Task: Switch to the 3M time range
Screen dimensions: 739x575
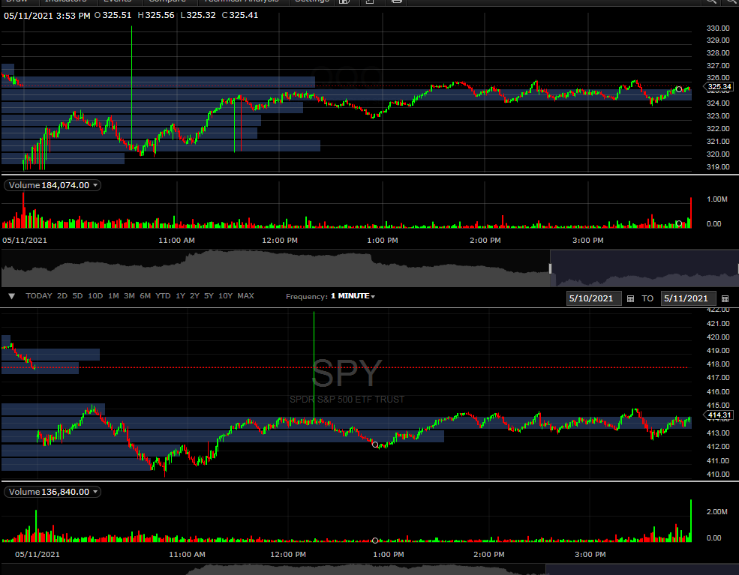Action: pos(129,295)
